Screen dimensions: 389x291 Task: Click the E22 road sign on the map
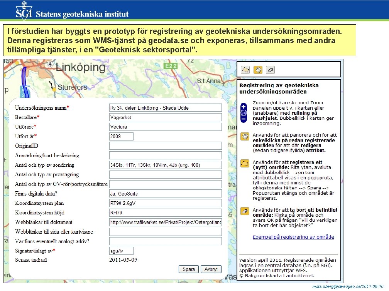pos(171,66)
